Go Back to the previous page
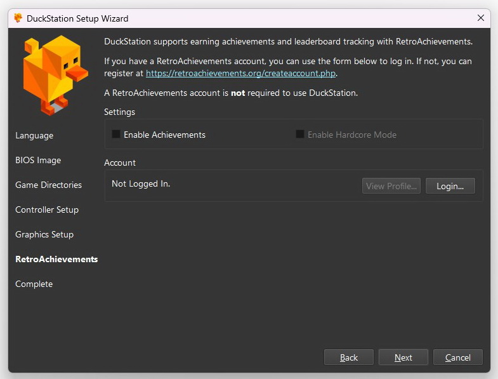Screen dimensions: 498x379 pos(349,357)
